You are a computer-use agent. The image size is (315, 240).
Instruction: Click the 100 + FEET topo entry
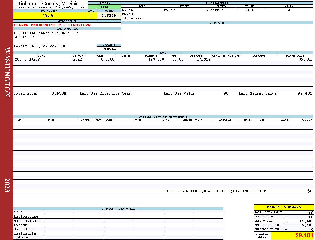pos(133,19)
